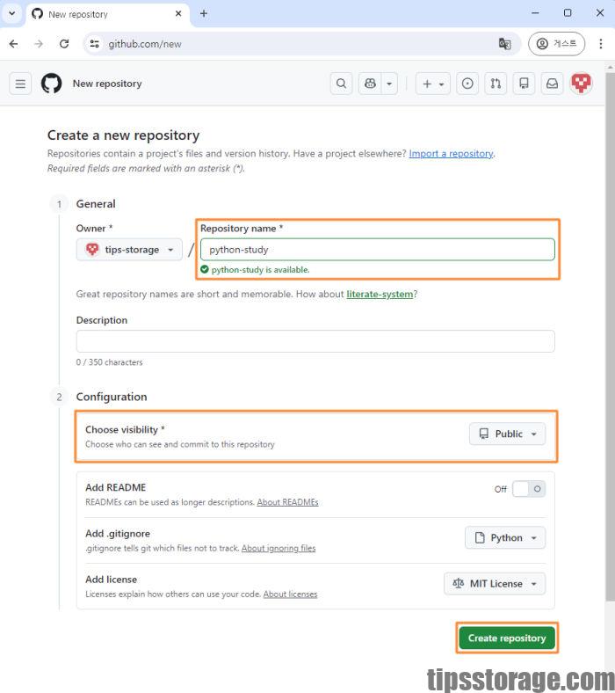Toggle the Add README switch
Screen dimensions: 615x693
[529, 489]
